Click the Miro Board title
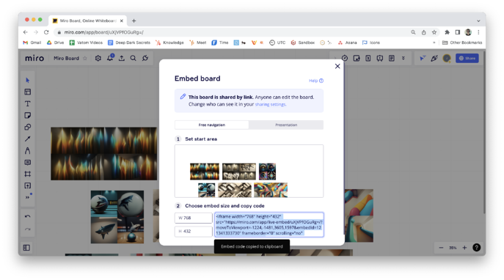The width and height of the screenshot is (504, 280). click(x=66, y=58)
